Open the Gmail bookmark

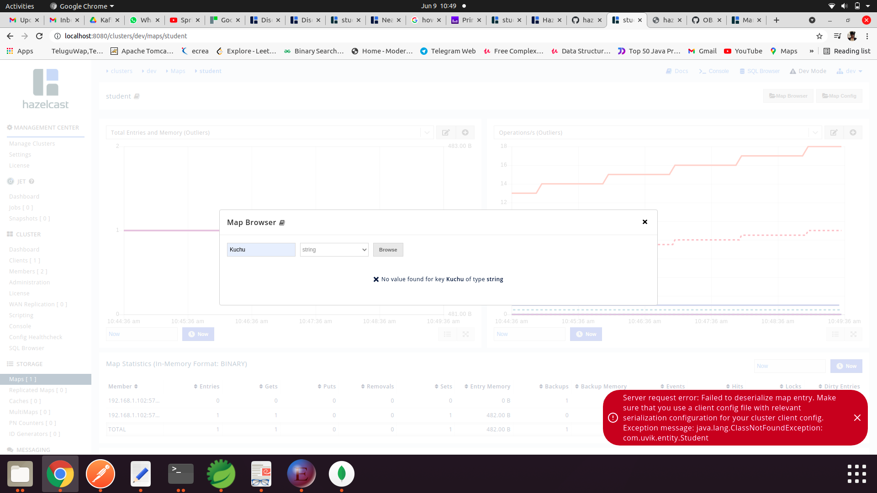702,51
